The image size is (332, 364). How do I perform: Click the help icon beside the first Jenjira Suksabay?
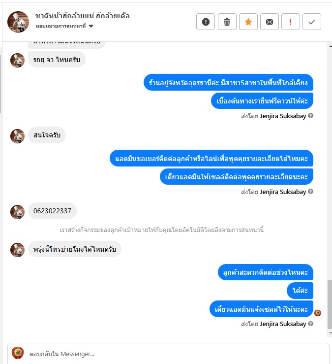point(311,116)
